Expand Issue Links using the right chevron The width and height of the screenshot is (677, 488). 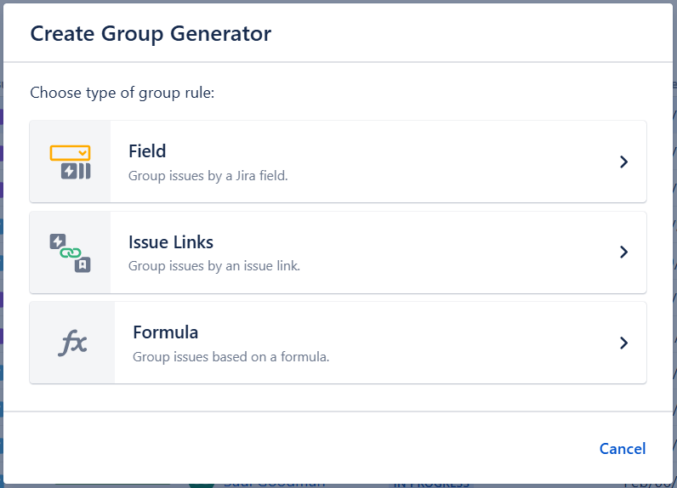point(623,253)
